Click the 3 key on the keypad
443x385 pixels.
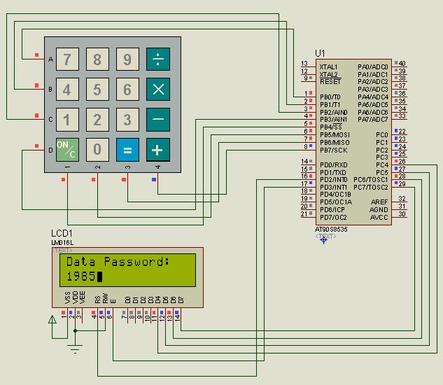(127, 120)
